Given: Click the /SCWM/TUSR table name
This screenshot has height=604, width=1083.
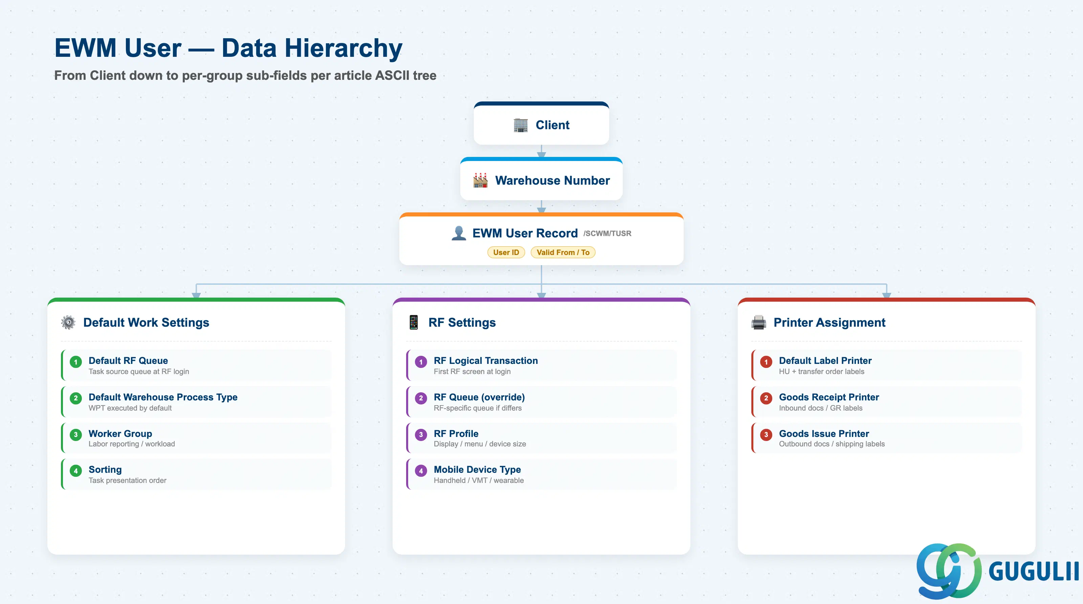Looking at the screenshot, I should [607, 234].
